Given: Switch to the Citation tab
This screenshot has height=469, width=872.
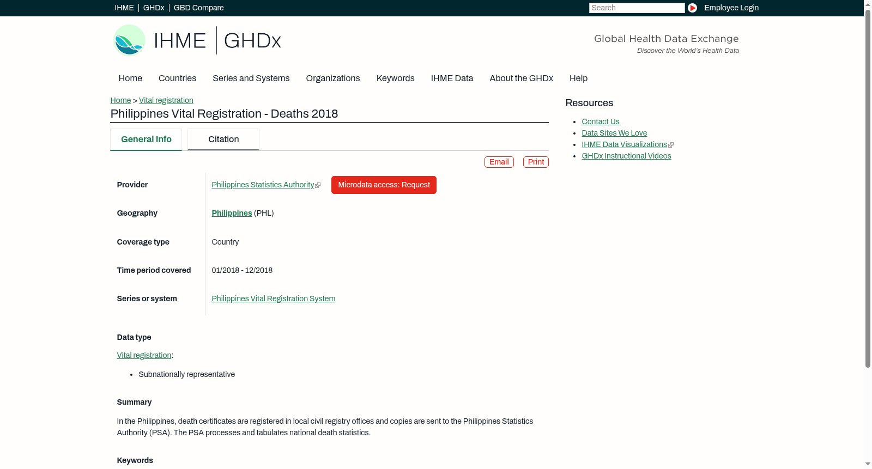Looking at the screenshot, I should [x=223, y=139].
